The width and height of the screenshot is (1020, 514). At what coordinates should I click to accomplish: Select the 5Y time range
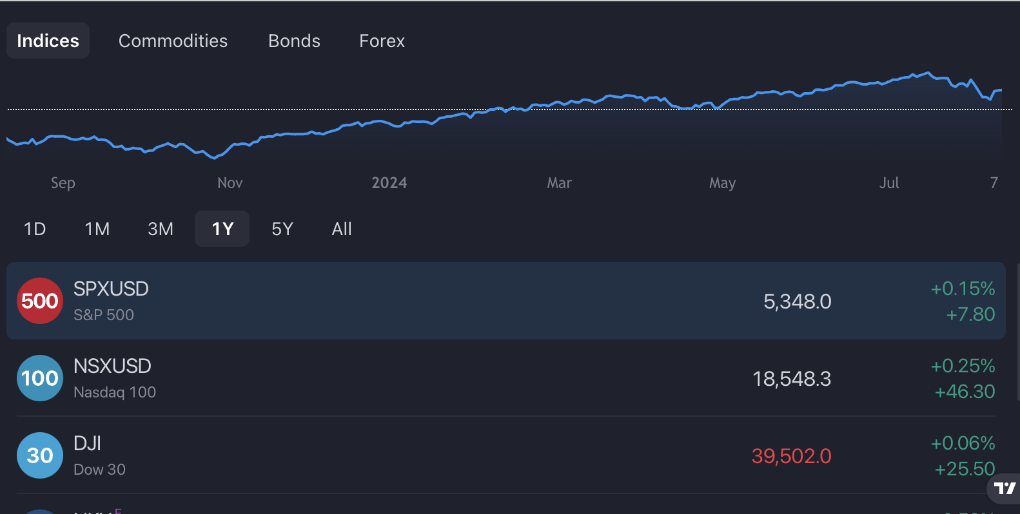[282, 229]
